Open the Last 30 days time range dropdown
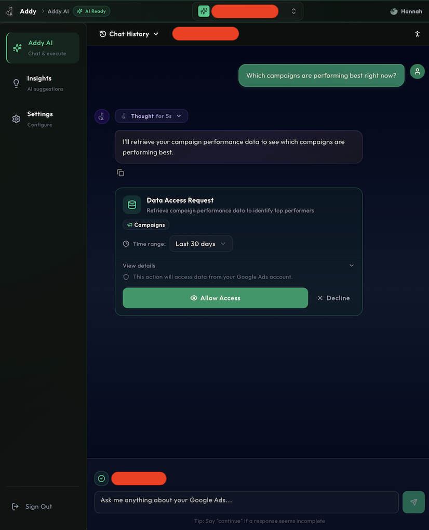 point(200,244)
